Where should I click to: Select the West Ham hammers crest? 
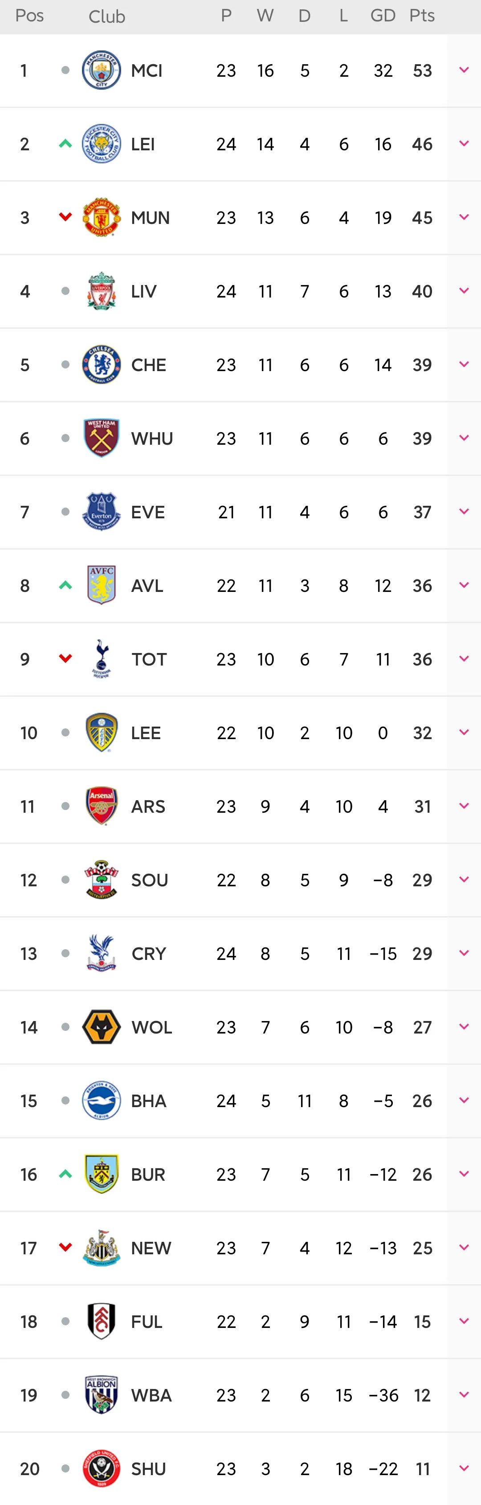click(102, 438)
